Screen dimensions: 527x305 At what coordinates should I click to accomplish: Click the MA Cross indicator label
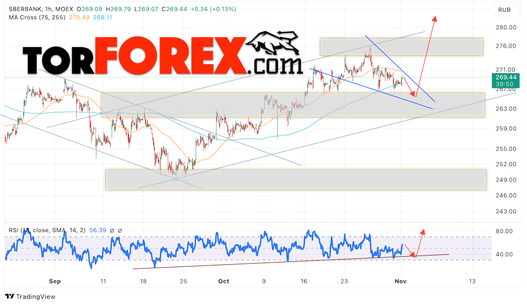point(37,17)
